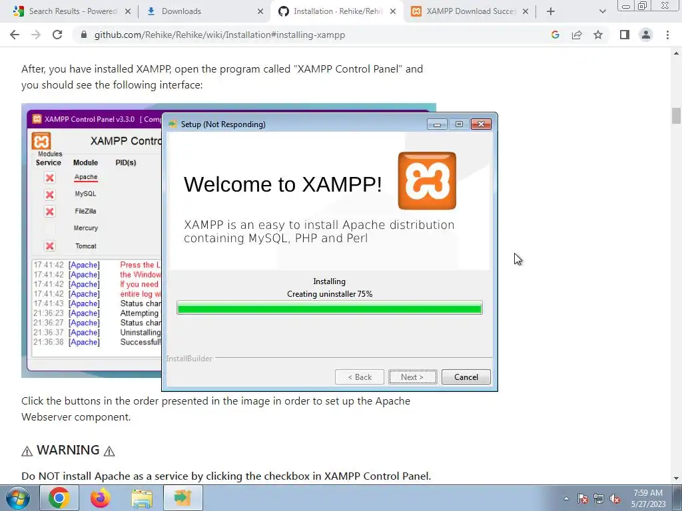Click the 'Welcome to XAMPP!' heading
This screenshot has height=511, width=682.
pos(282,184)
